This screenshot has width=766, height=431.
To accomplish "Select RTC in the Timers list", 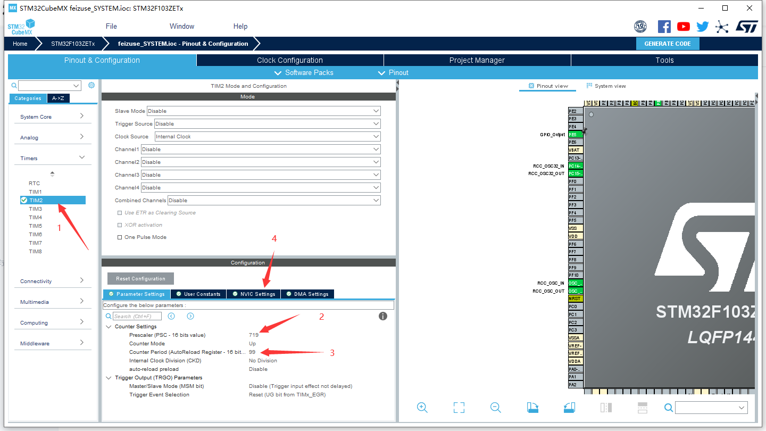I will (34, 184).
